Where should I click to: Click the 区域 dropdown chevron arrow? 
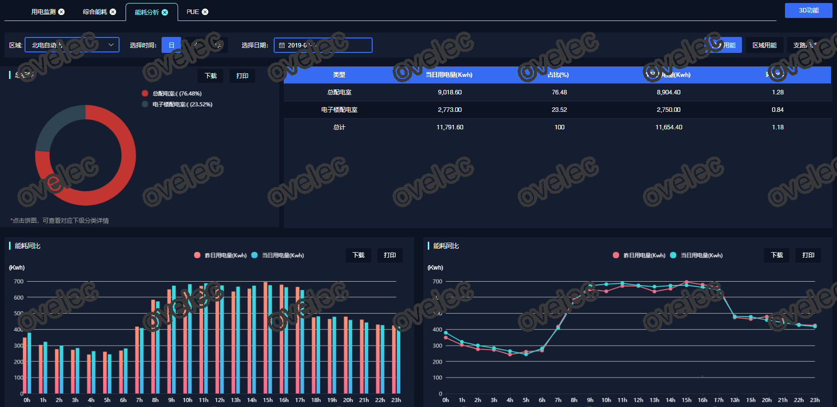(x=111, y=45)
